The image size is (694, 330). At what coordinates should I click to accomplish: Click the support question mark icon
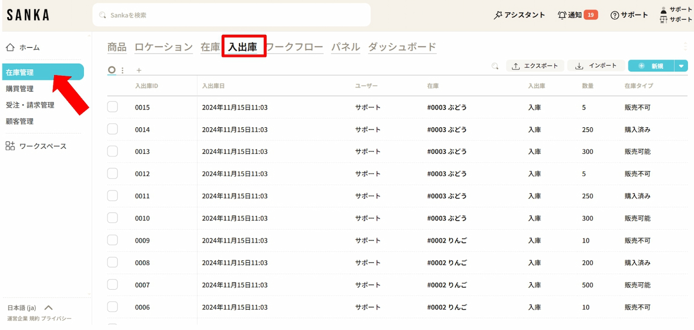615,15
